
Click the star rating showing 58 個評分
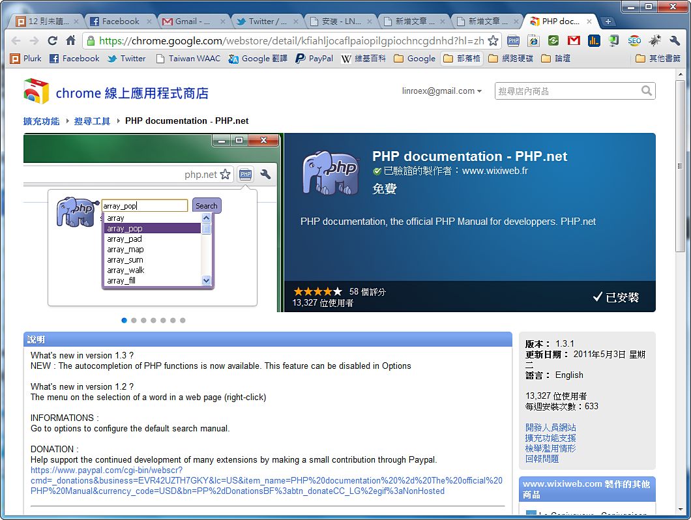pyautogui.click(x=317, y=291)
